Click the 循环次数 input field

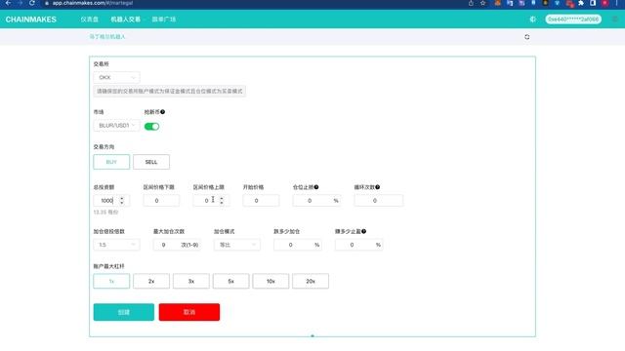pyautogui.click(x=378, y=201)
